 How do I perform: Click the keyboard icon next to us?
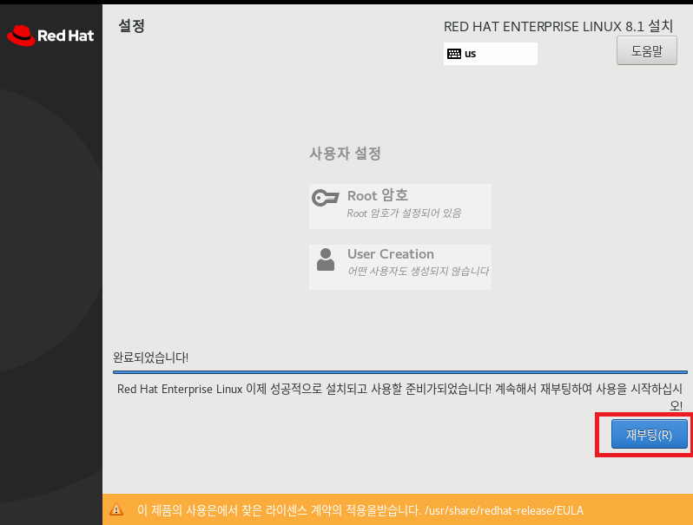pos(454,54)
